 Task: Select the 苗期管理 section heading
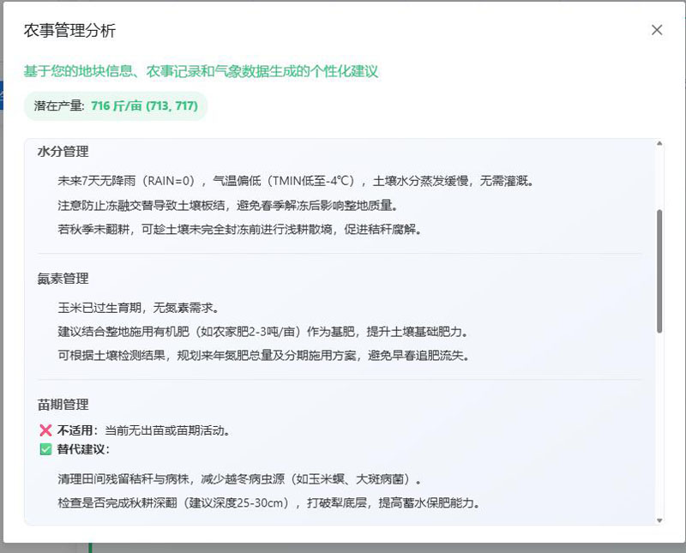(x=63, y=405)
